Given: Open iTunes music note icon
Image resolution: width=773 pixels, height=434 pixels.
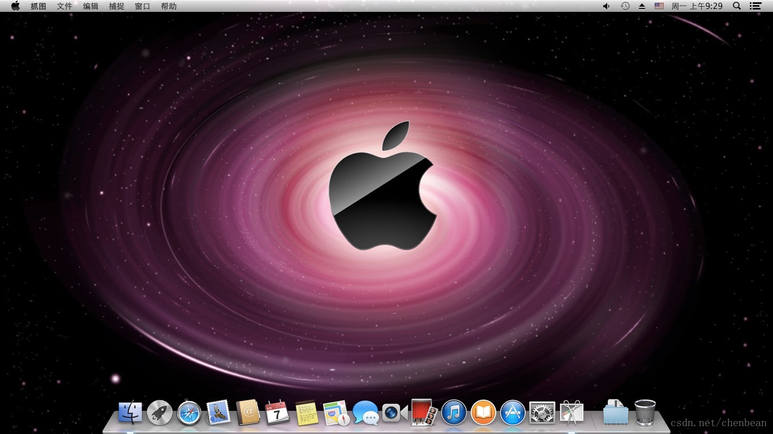Looking at the screenshot, I should pyautogui.click(x=454, y=413).
